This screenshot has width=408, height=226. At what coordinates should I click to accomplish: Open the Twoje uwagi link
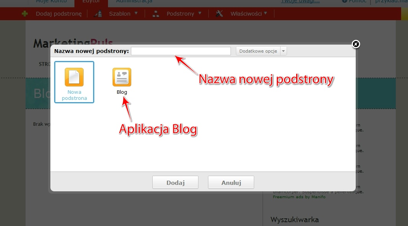click(300, 2)
